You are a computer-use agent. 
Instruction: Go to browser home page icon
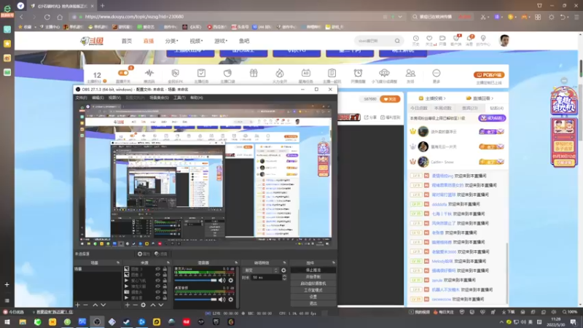tap(60, 17)
